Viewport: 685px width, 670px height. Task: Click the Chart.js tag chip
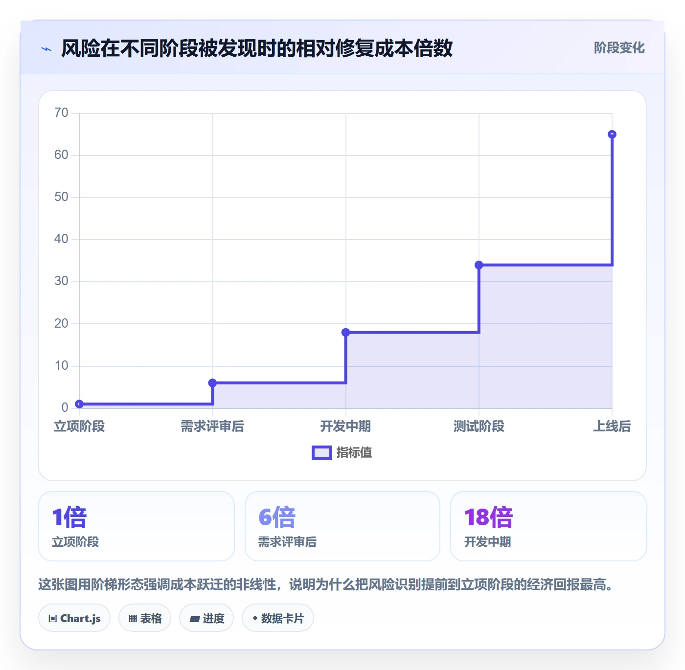(x=74, y=618)
